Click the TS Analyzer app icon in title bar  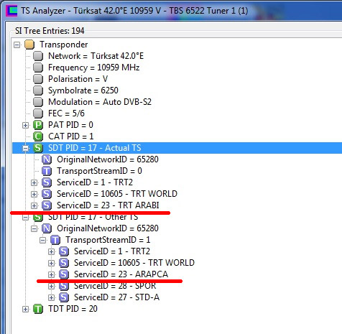click(11, 11)
